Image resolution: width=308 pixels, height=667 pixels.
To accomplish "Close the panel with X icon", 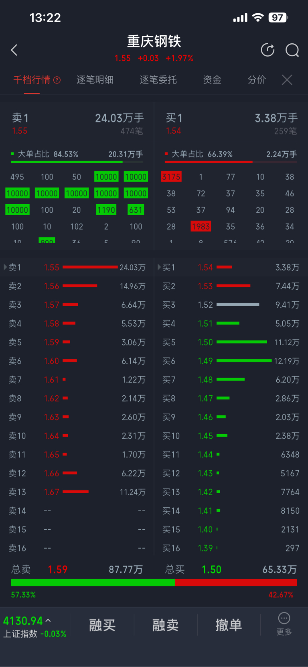I will pos(287,80).
